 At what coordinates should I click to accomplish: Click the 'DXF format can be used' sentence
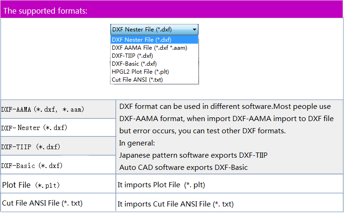point(225,106)
